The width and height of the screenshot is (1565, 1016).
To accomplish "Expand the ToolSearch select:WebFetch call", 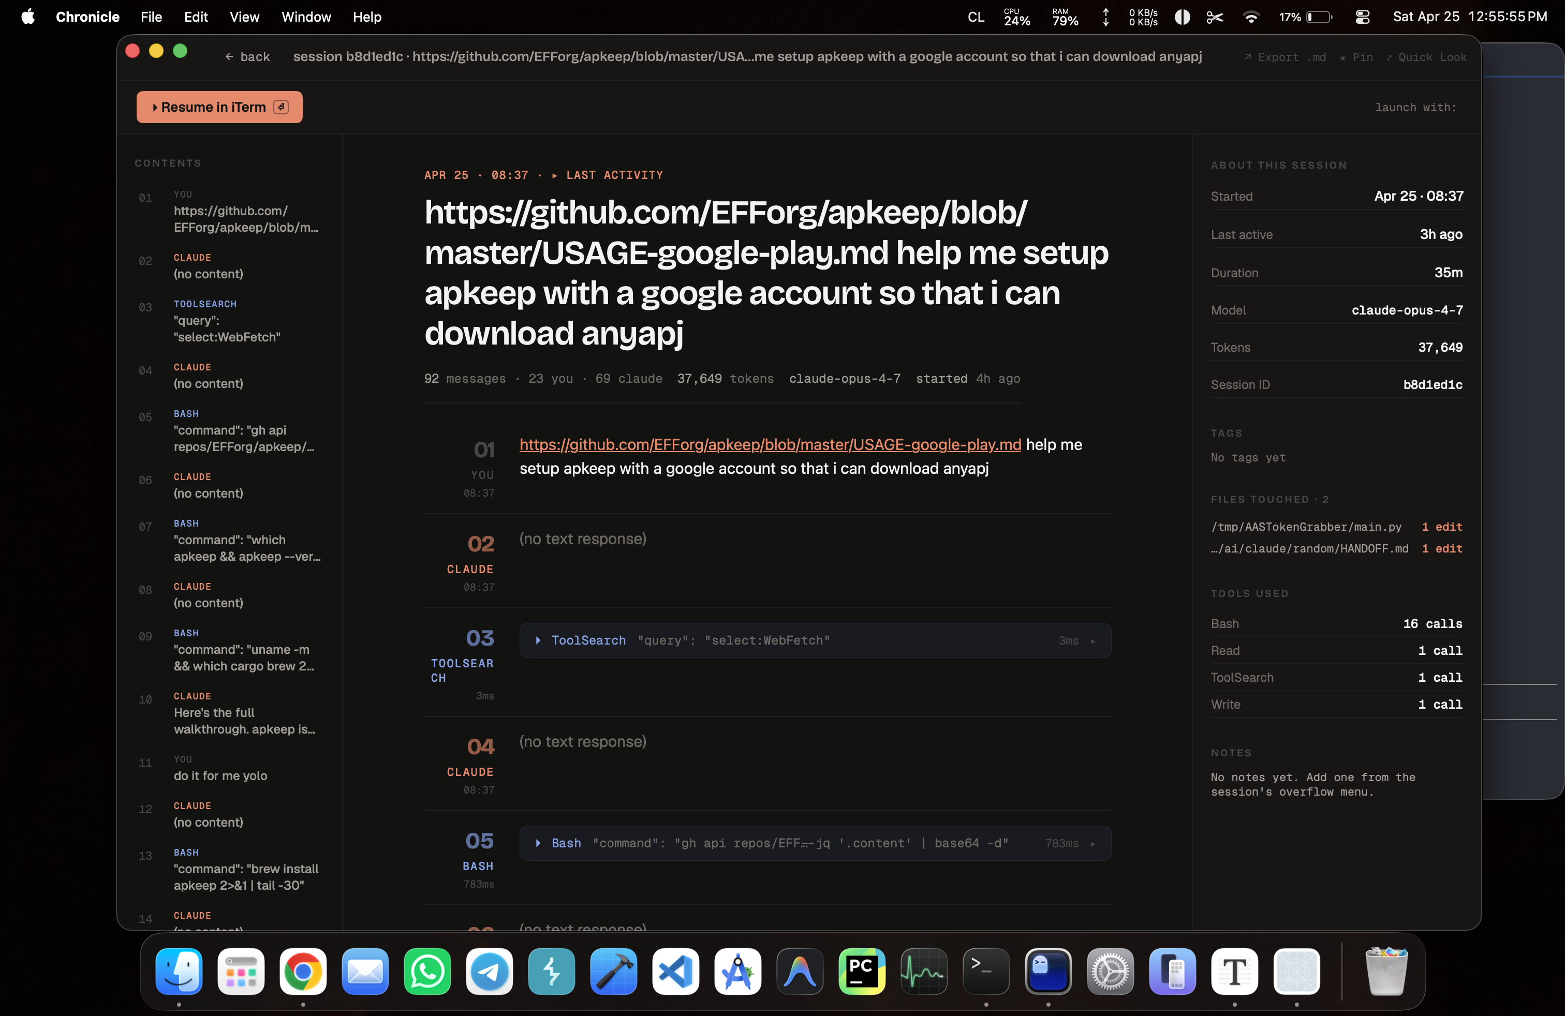I will 815,640.
